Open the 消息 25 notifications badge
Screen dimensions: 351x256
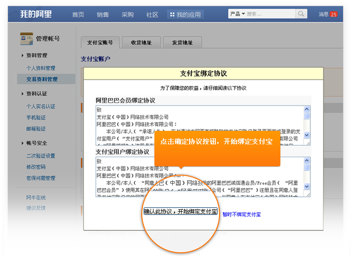(334, 14)
